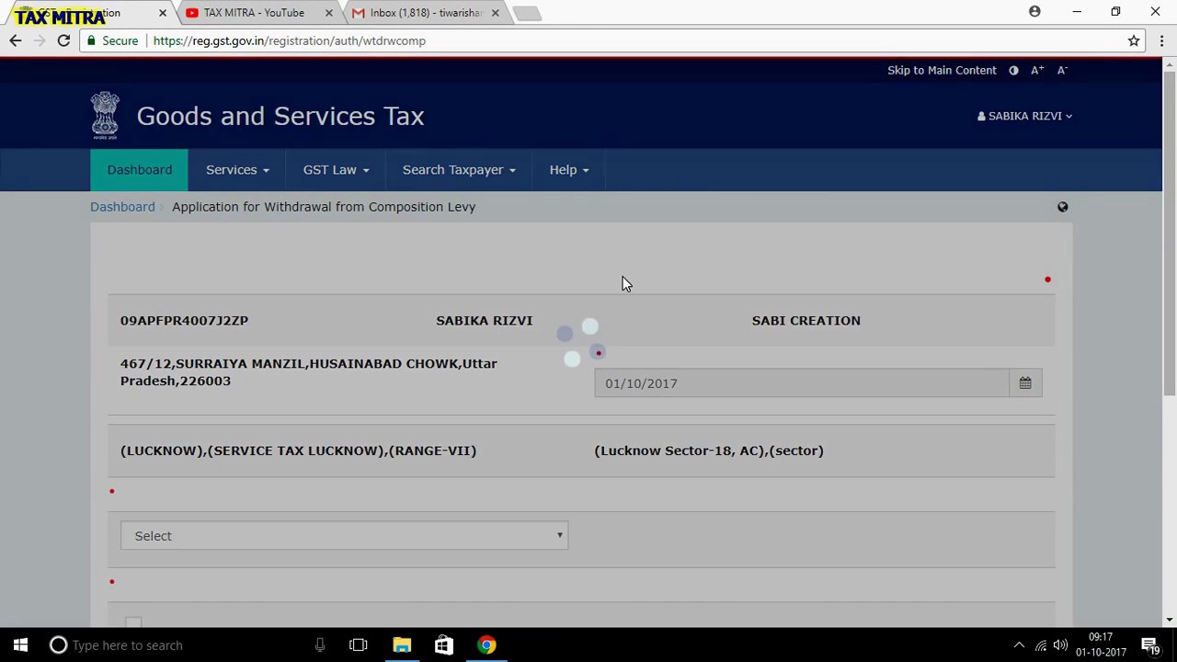Expand the Search Taxpayer menu
The height and width of the screenshot is (662, 1177).
459,170
